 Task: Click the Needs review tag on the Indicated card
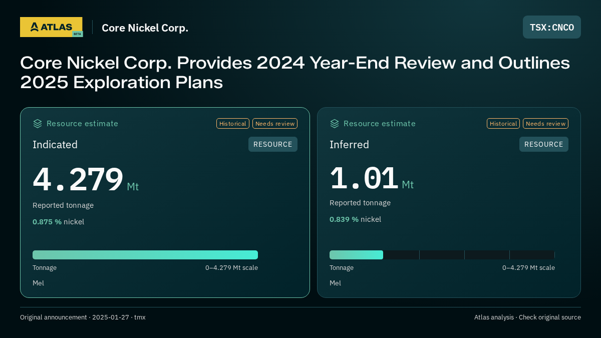[275, 124]
